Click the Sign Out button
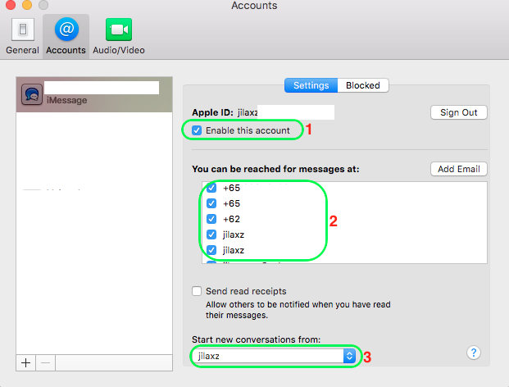The image size is (509, 387). tap(459, 112)
